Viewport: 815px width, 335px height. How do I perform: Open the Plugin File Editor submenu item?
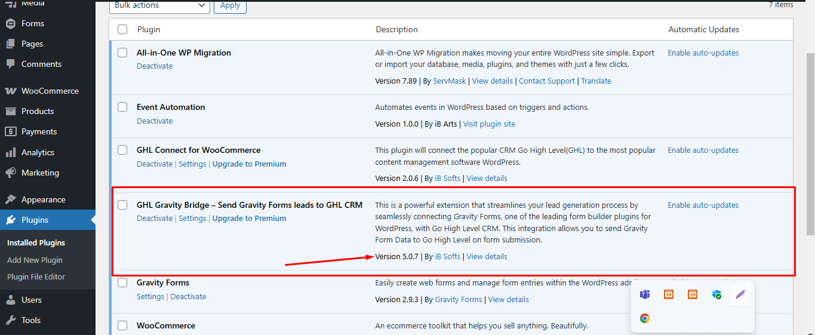[x=36, y=276]
